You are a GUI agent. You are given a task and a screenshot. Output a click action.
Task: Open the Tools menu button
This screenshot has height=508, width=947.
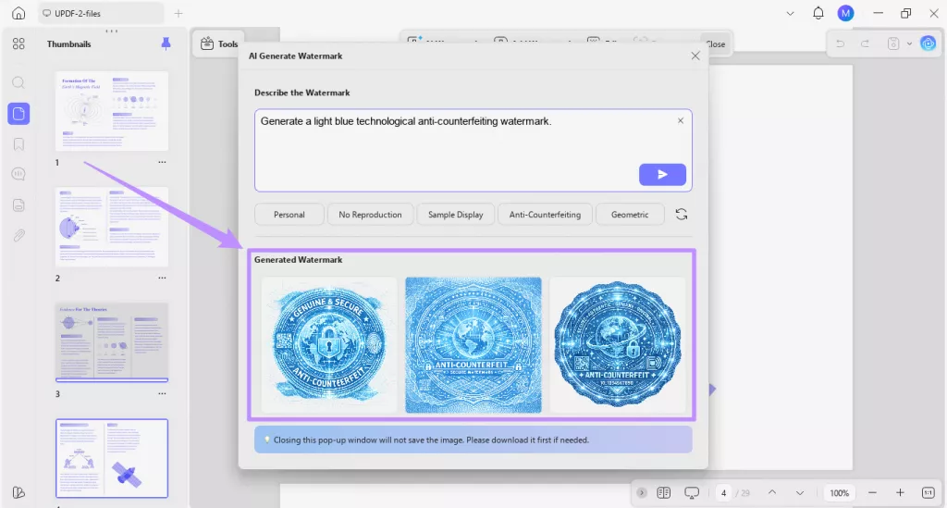tap(218, 43)
